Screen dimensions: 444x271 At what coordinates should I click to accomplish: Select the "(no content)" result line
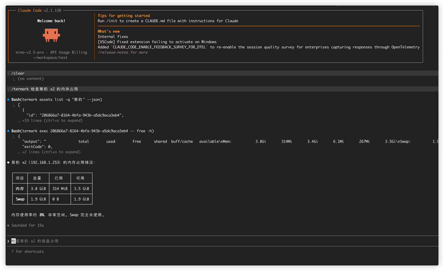(x=31, y=79)
